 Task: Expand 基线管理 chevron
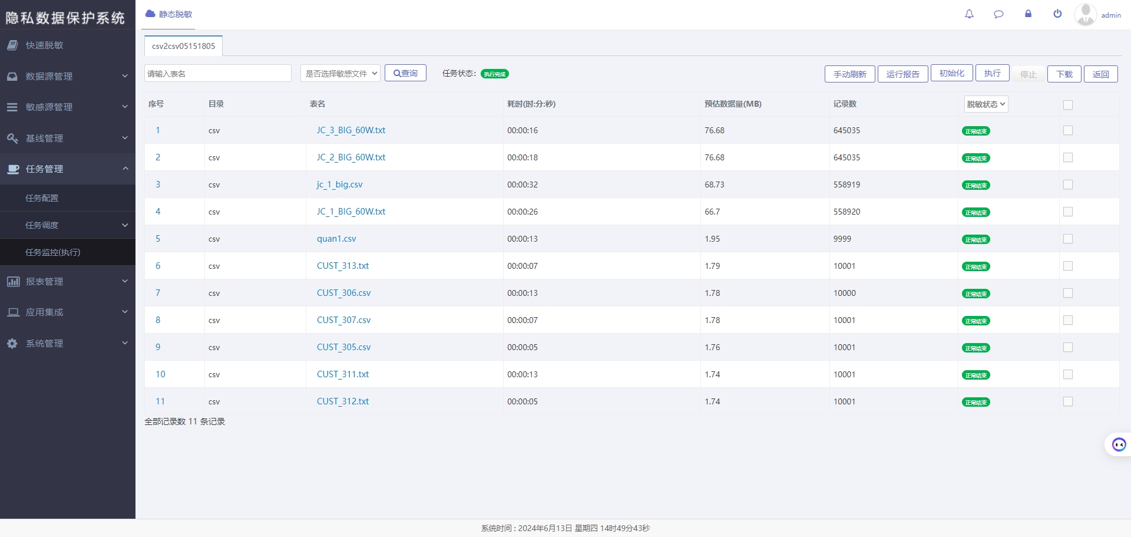point(124,137)
